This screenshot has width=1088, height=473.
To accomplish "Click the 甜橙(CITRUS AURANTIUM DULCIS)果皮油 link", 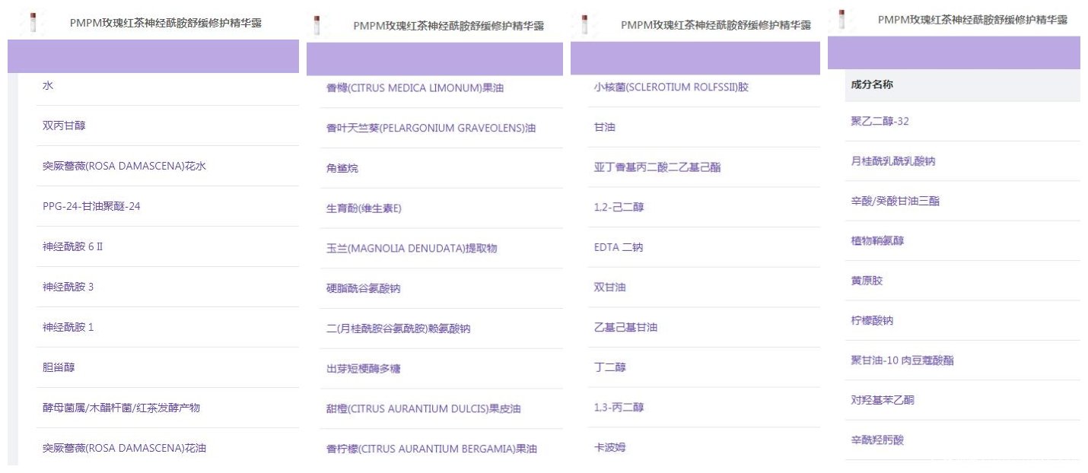I will 423,409.
